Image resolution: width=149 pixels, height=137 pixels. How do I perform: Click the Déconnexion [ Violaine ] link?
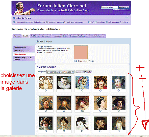point(119,22)
